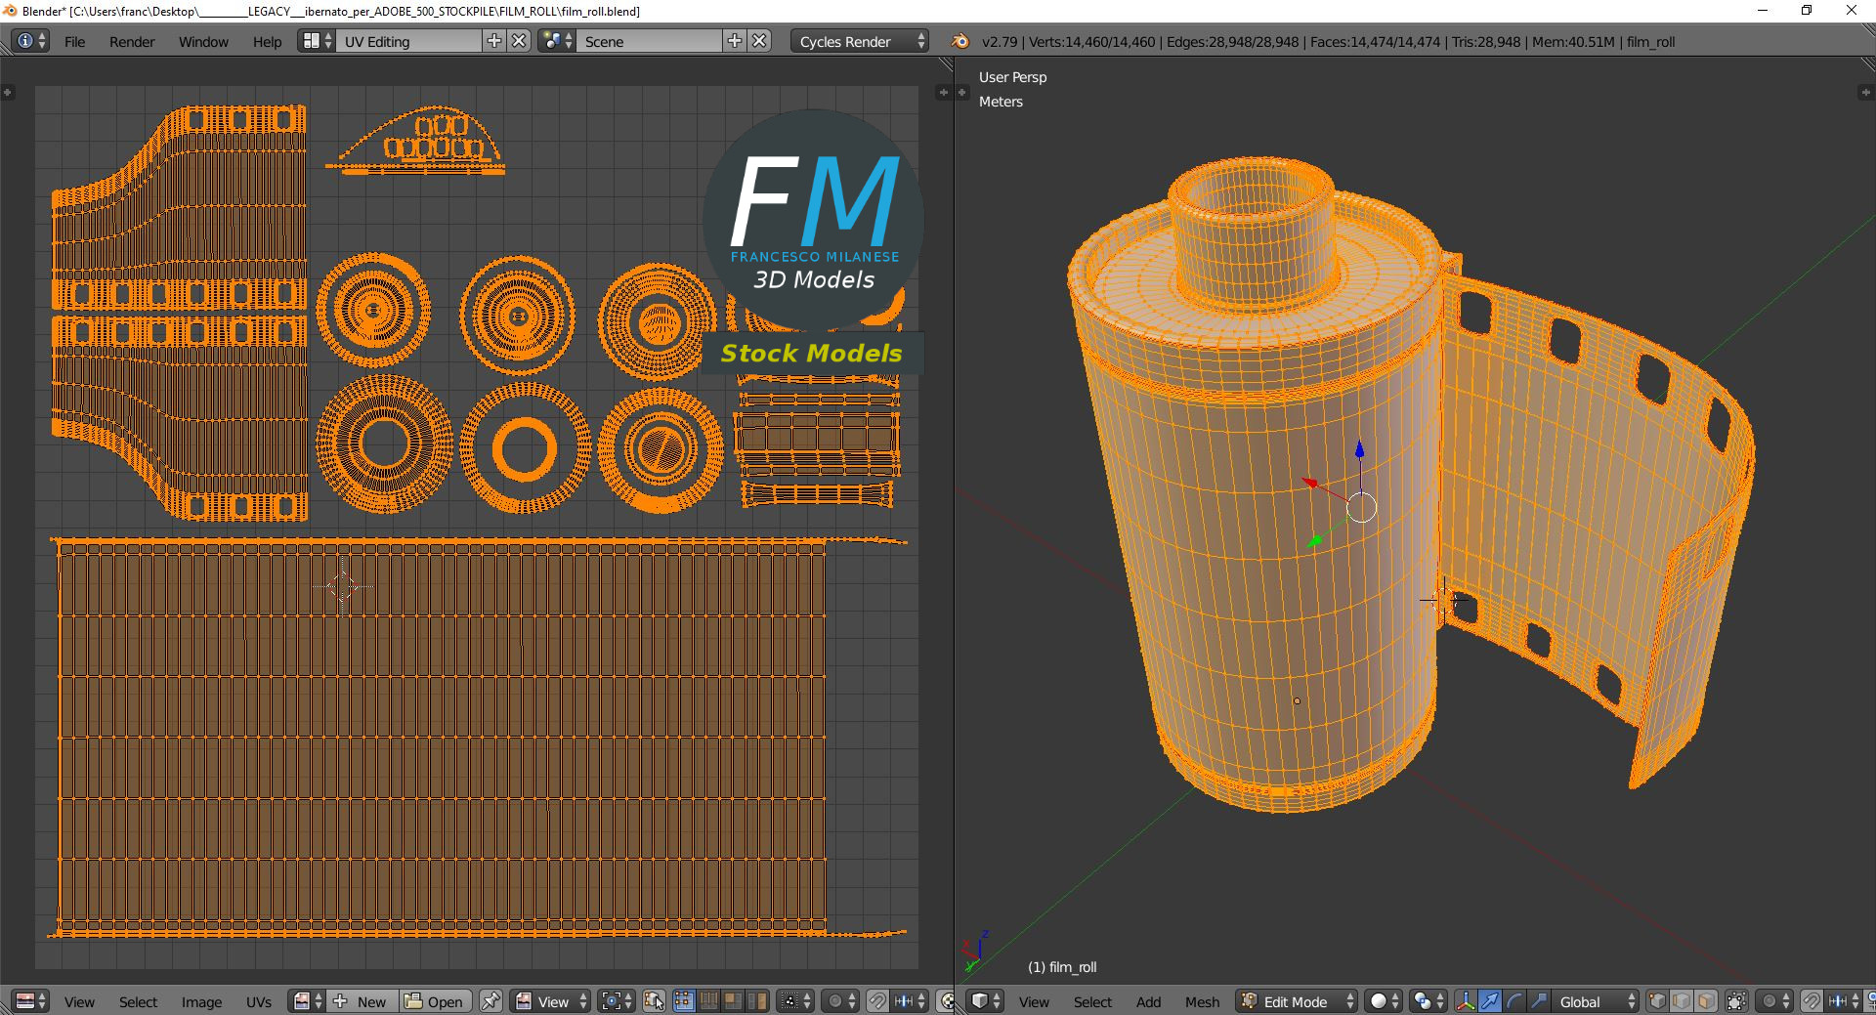Open the Global transform orientation dropdown
Viewport: 1876px width, 1015px height.
pos(1596,1001)
